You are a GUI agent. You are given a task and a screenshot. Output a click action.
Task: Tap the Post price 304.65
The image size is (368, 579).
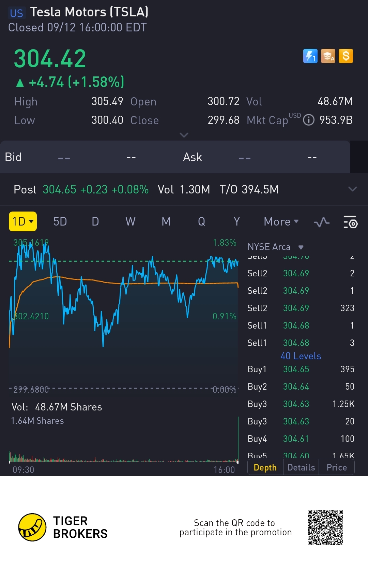click(59, 189)
